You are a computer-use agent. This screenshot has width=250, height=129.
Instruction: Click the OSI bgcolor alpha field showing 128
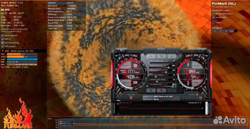point(231,31)
